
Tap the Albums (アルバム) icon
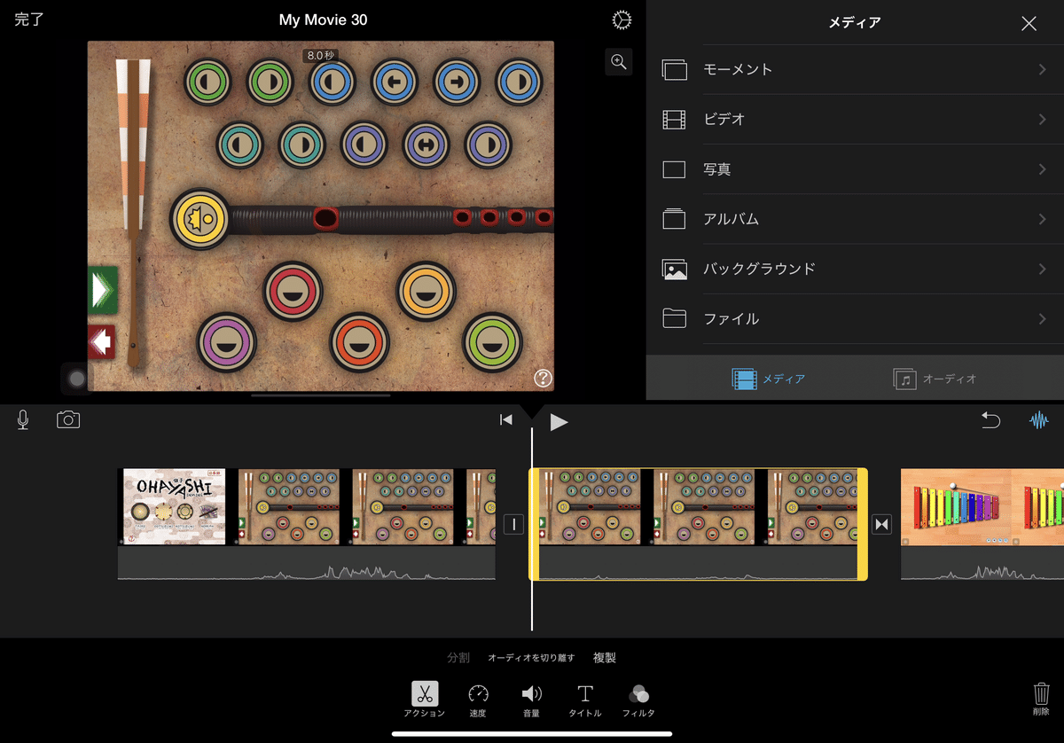tap(675, 219)
